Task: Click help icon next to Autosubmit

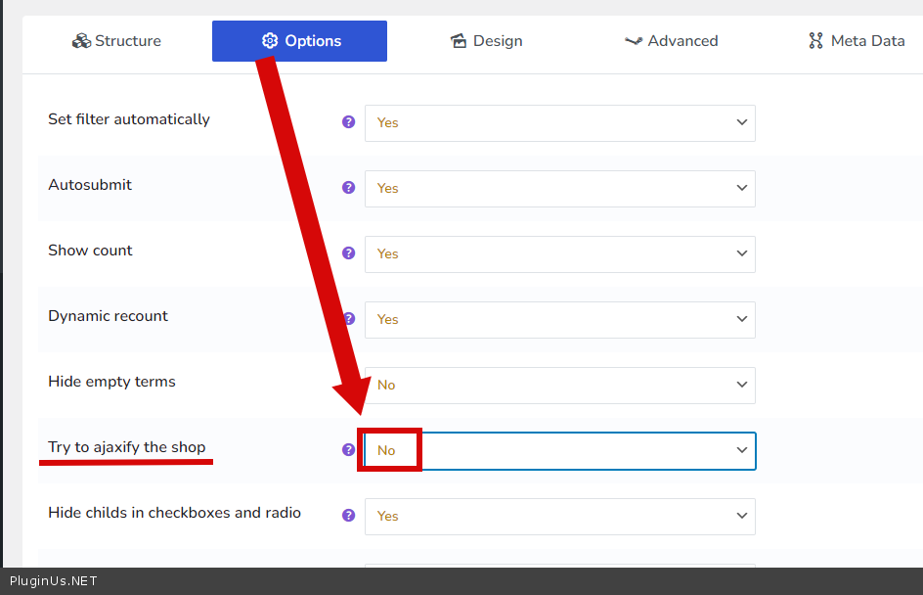Action: pos(348,188)
